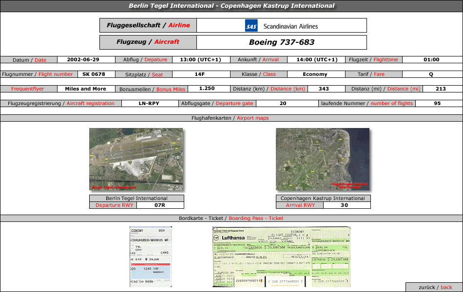Select class value Economy
The image size is (463, 292).
tap(315, 74)
